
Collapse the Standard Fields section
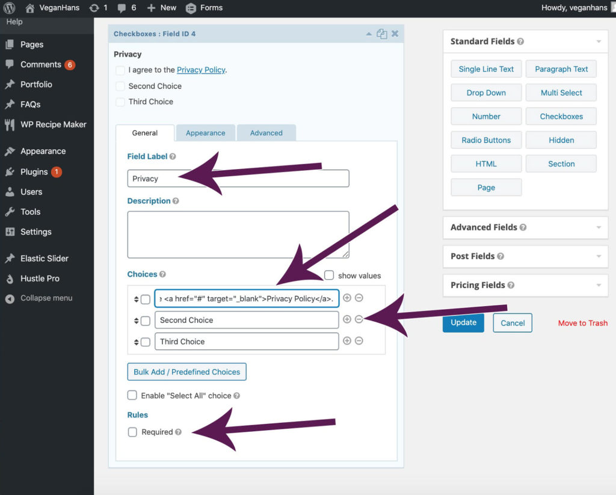597,42
